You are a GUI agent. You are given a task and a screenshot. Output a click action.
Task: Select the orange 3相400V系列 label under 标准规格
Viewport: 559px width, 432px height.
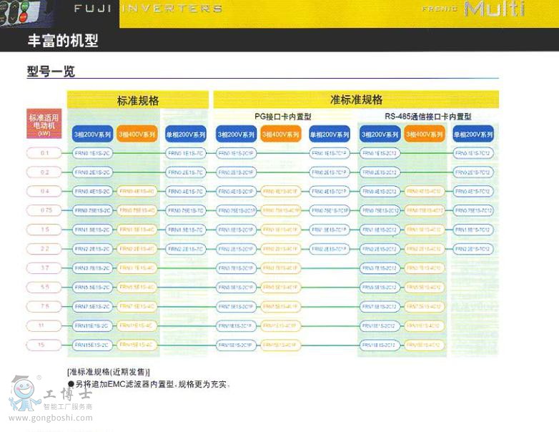(x=137, y=134)
